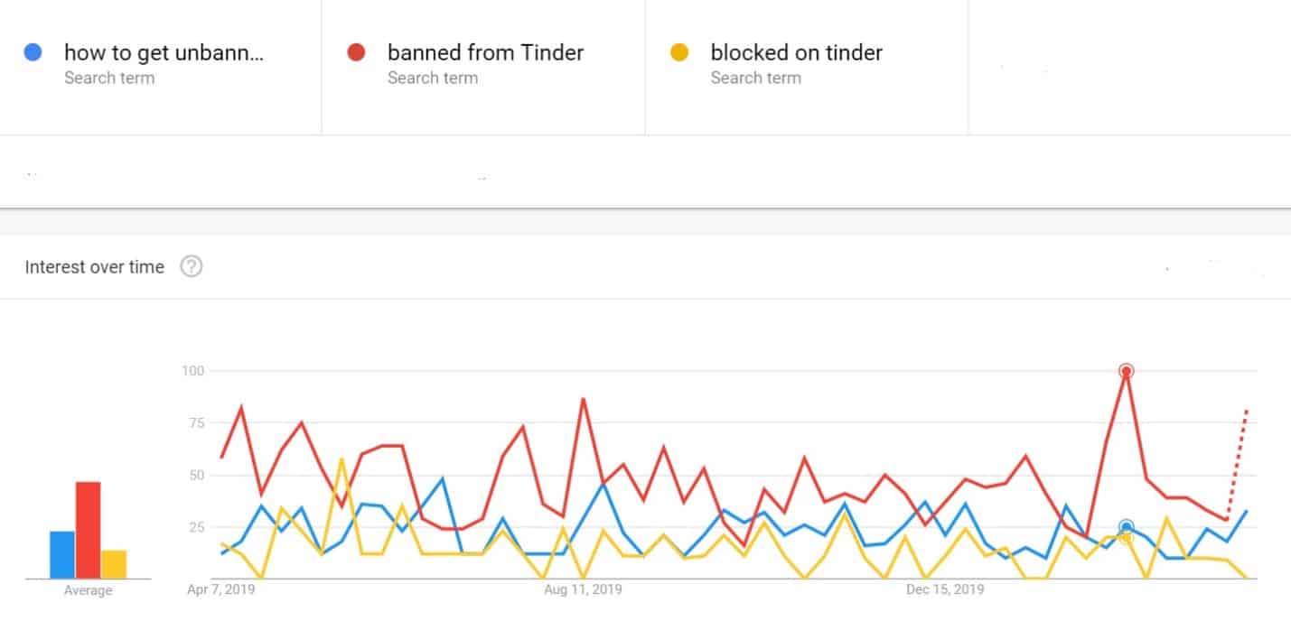Click the Apr 7, 2019 axis label

point(220,590)
